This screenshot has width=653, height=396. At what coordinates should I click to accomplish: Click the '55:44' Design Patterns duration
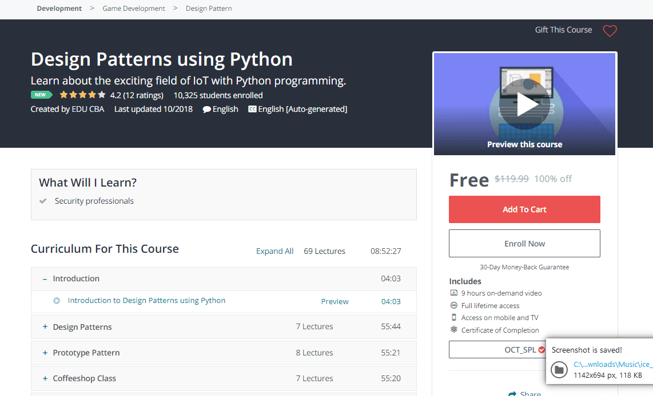(x=391, y=326)
